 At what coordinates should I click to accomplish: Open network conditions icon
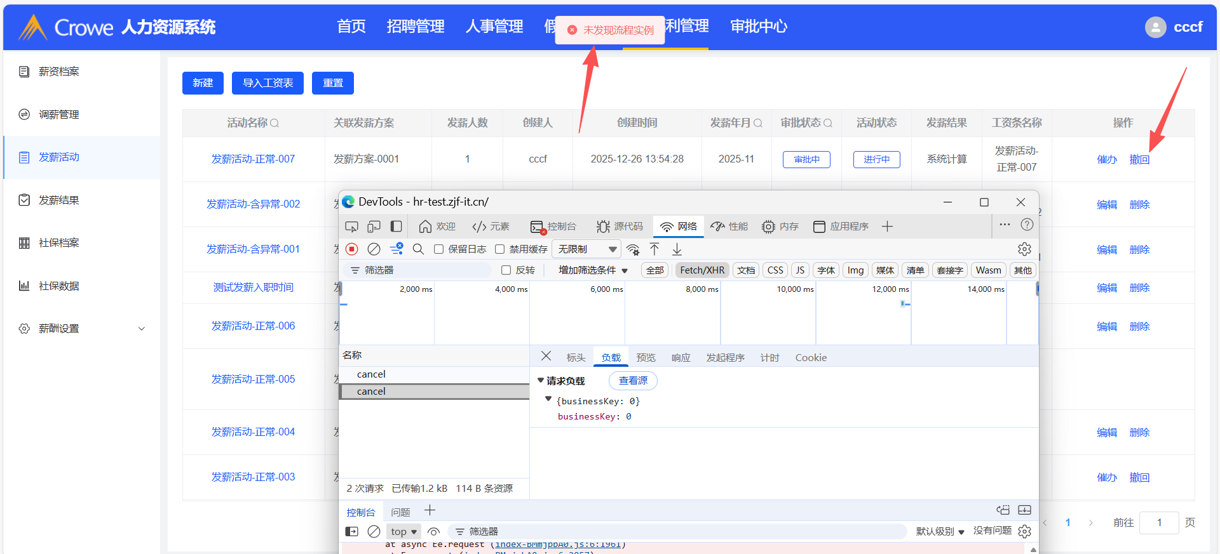(633, 249)
